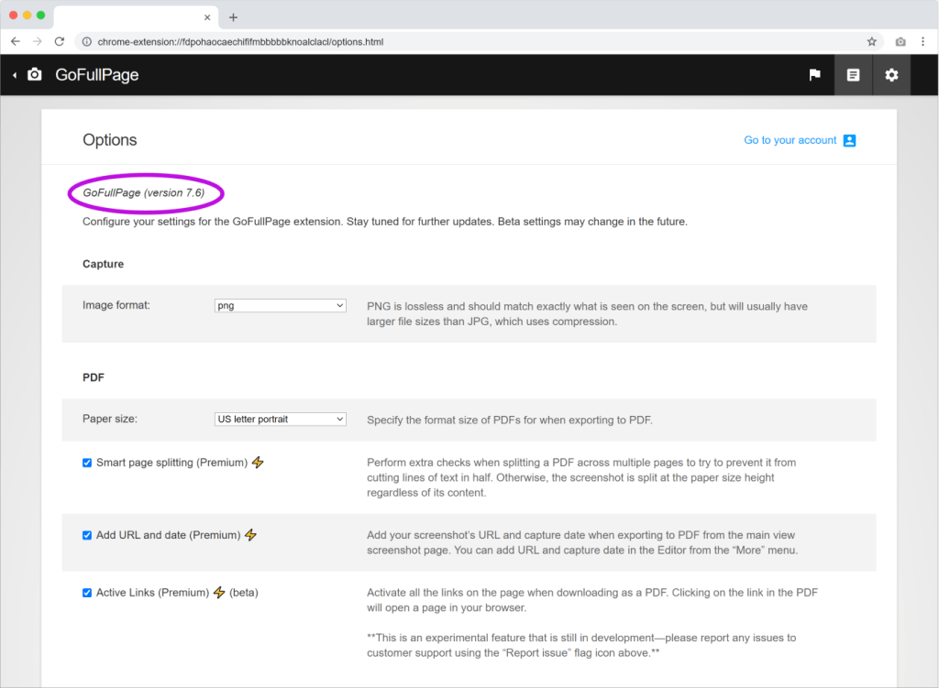Click the GoFullPage camera logo icon
This screenshot has width=939, height=688.
pyautogui.click(x=35, y=75)
